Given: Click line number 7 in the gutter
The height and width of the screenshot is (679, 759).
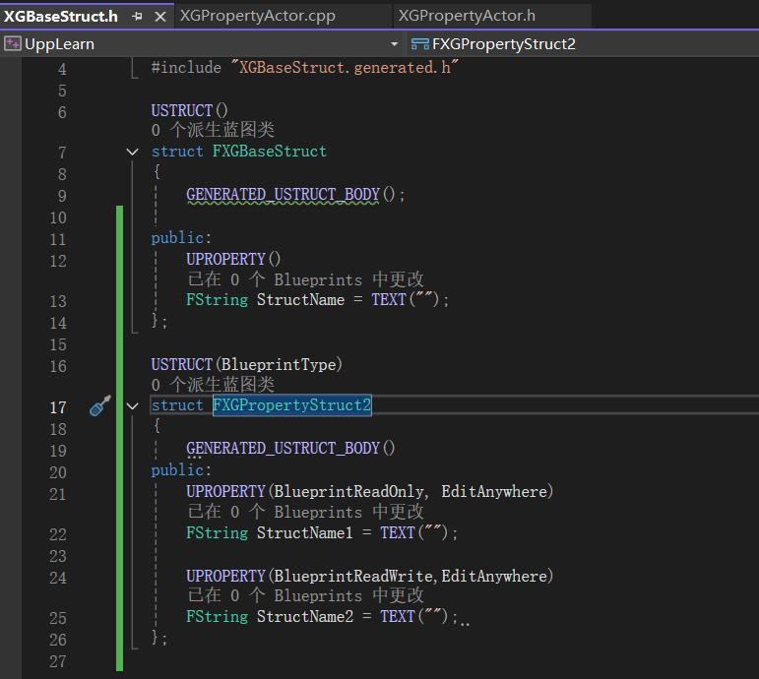Looking at the screenshot, I should (62, 153).
